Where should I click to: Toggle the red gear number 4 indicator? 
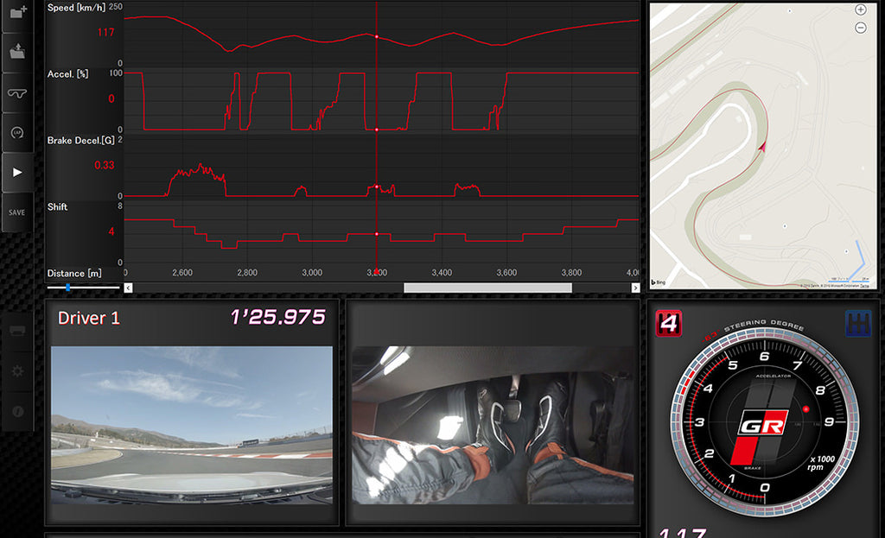tap(668, 323)
